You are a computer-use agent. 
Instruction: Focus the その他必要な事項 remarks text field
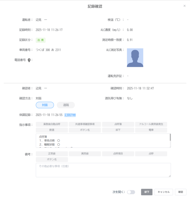[x=103, y=170]
